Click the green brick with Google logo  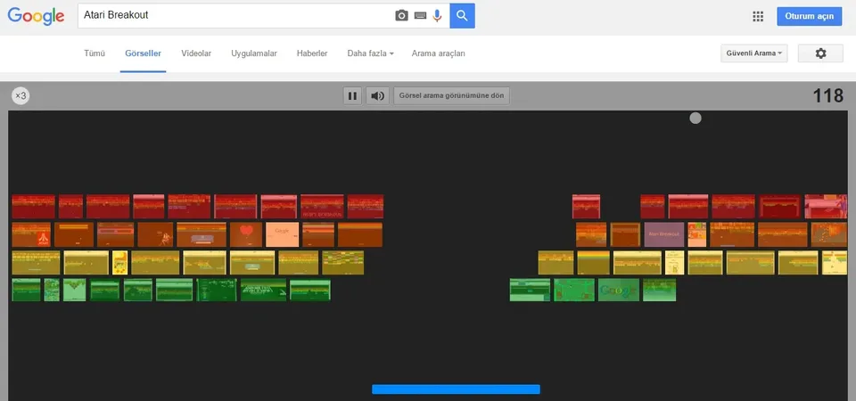click(x=619, y=290)
